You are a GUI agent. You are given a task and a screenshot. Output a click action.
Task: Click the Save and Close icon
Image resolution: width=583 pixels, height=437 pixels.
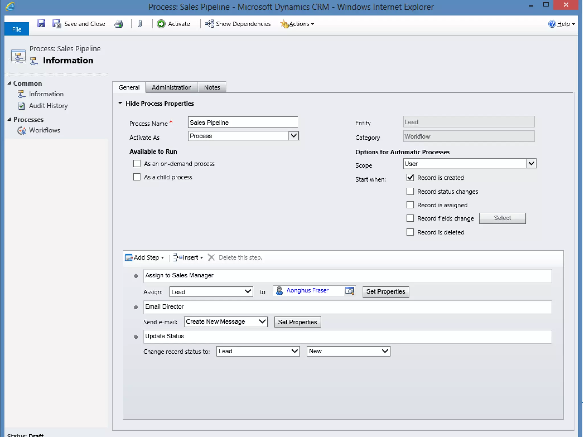57,24
